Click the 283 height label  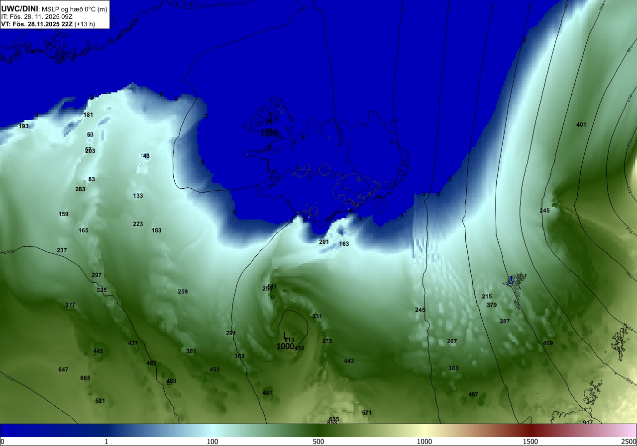point(80,189)
